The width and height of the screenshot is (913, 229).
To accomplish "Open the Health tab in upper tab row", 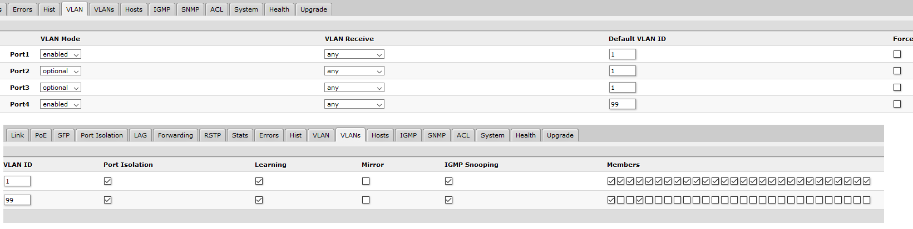I will (279, 9).
